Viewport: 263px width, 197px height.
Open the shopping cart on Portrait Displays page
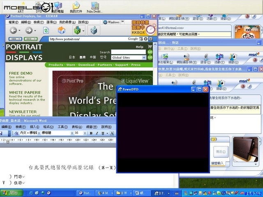point(150,46)
